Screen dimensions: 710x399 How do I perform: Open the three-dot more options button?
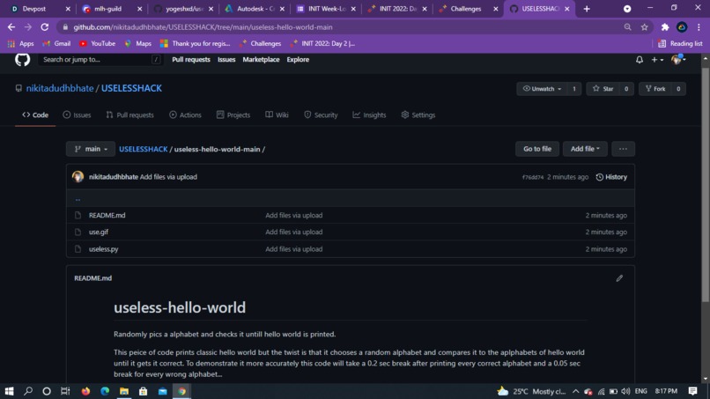coord(623,149)
